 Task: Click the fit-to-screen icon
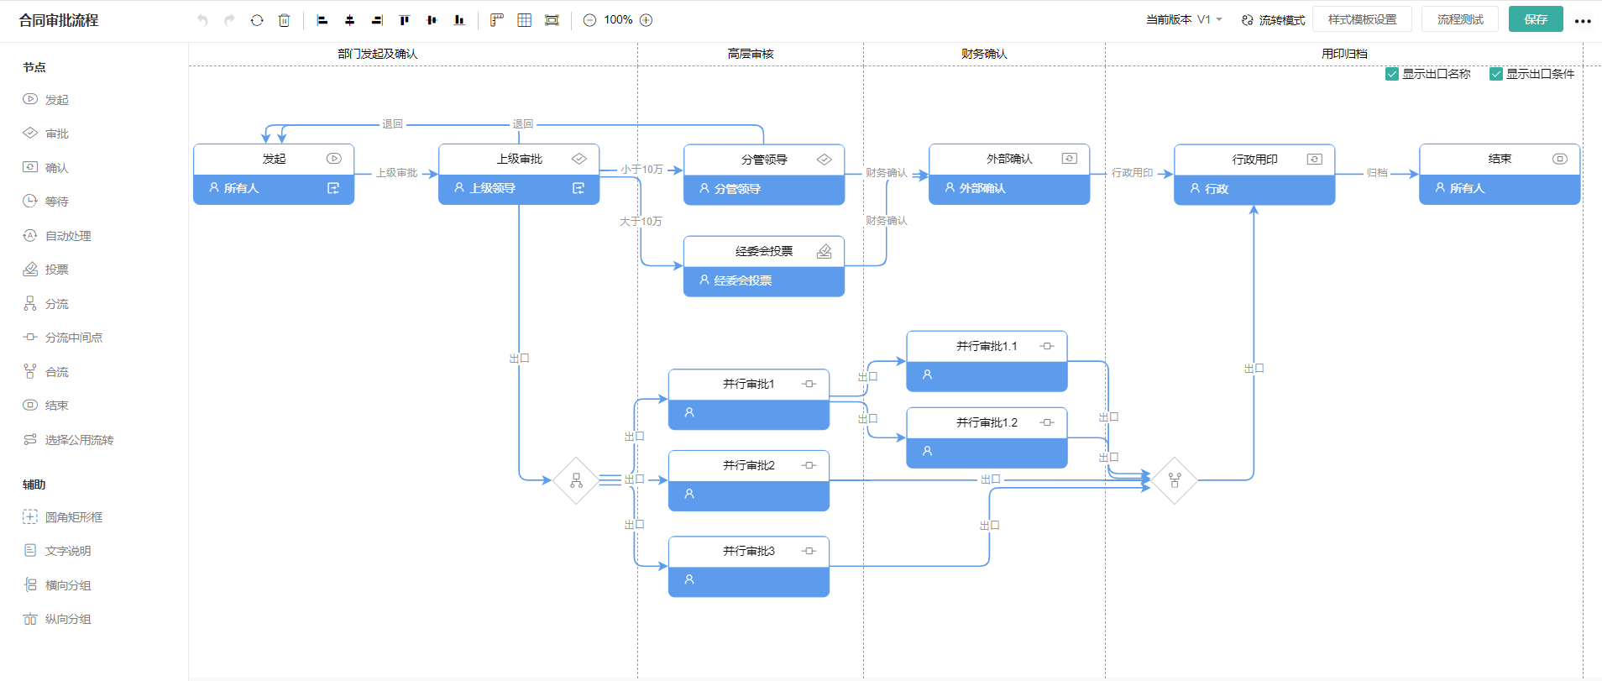(552, 20)
